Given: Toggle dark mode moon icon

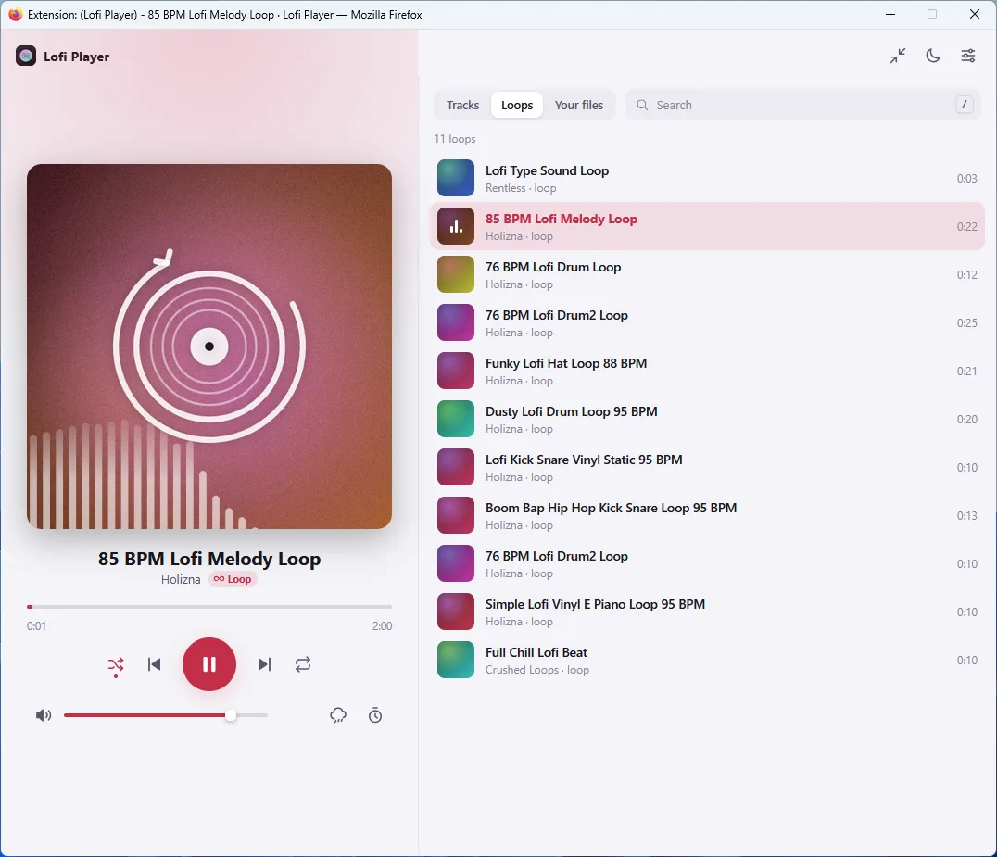Looking at the screenshot, I should [933, 56].
